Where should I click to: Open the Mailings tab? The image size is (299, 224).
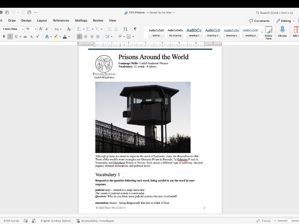coord(81,20)
